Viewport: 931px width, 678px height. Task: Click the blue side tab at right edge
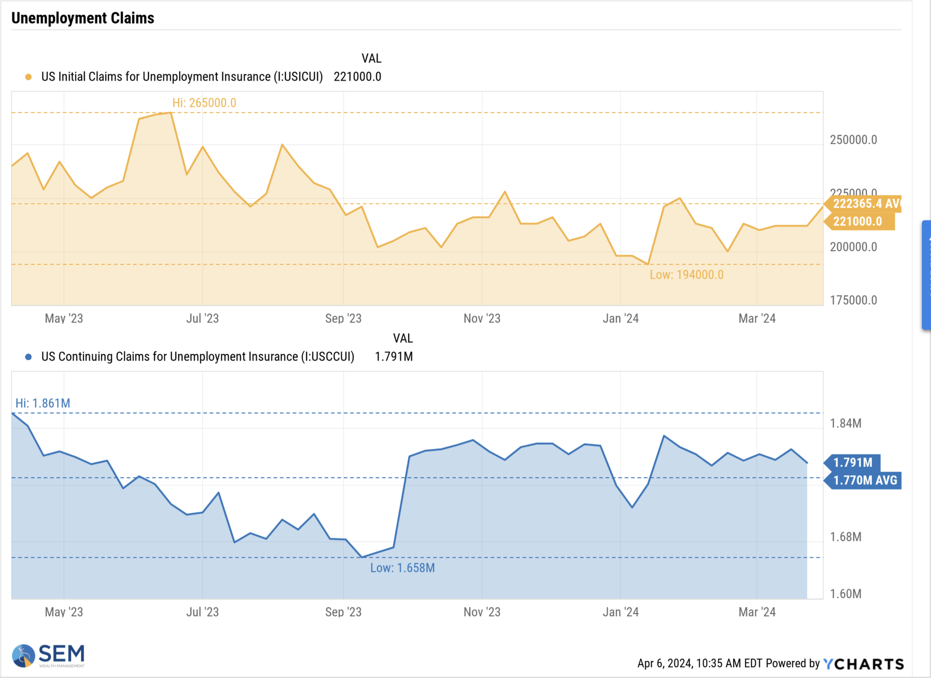[926, 275]
